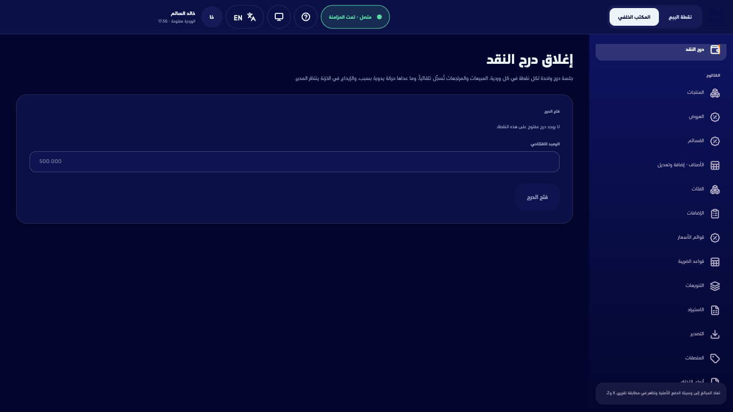Screen dimensions: 733x412
Task: Click the الفئات menu label
Action: tap(698, 189)
